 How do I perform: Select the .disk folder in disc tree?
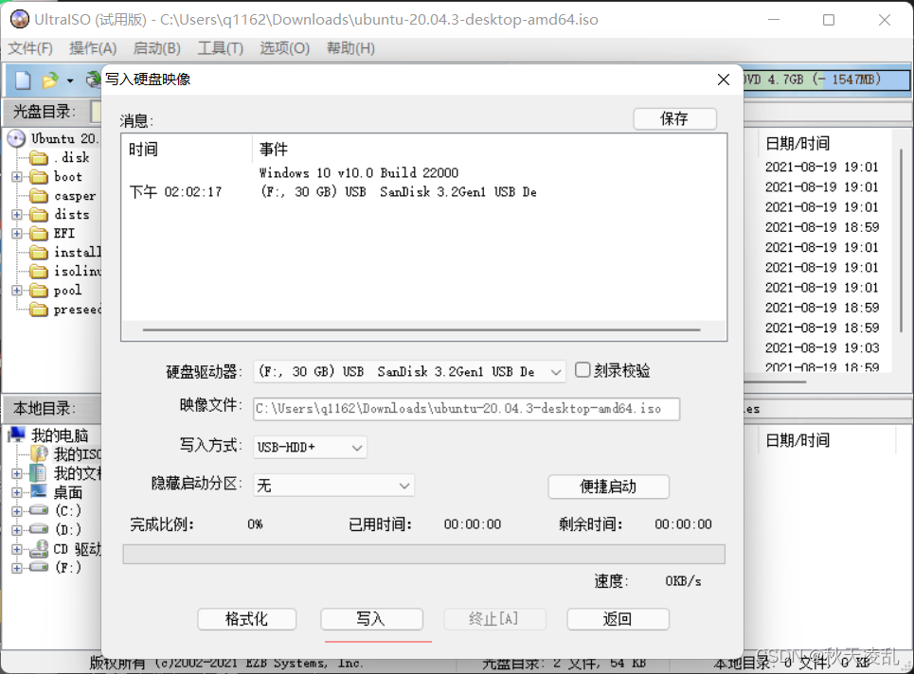tap(60, 157)
